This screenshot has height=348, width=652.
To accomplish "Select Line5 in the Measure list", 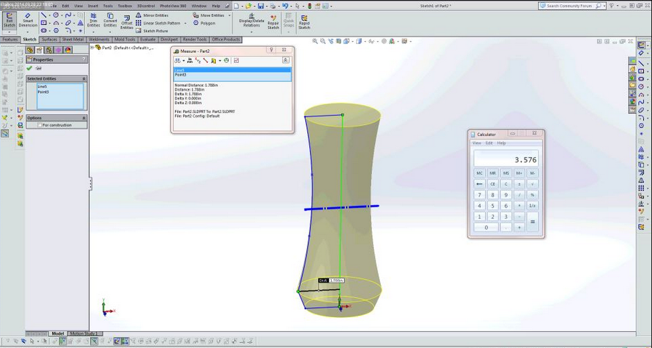I will point(233,70).
